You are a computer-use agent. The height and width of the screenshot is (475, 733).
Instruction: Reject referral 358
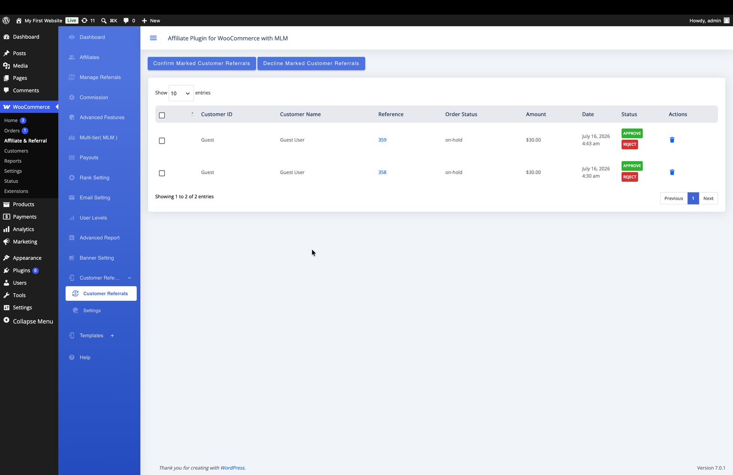[629, 177]
